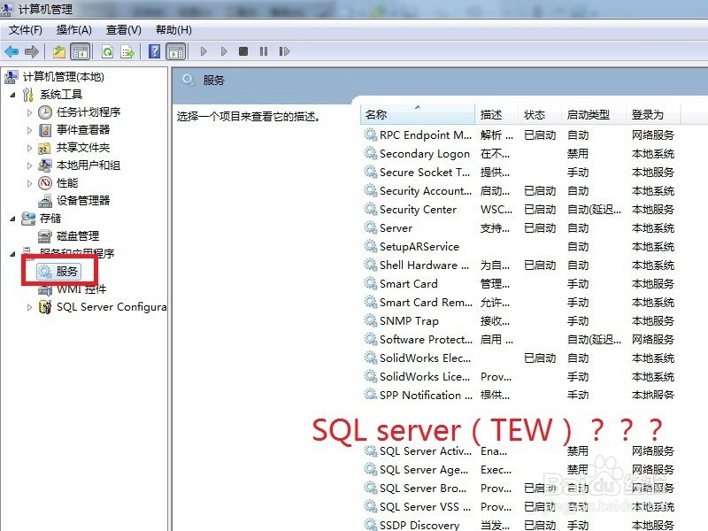
Task: Expand the 性能 node
Action: [30, 183]
